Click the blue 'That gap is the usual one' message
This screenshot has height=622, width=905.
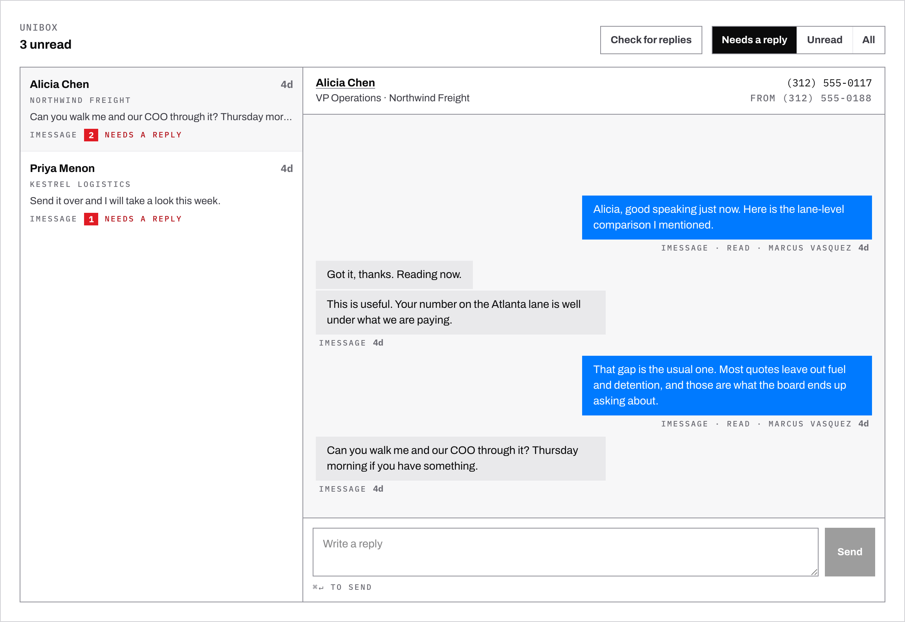[727, 385]
